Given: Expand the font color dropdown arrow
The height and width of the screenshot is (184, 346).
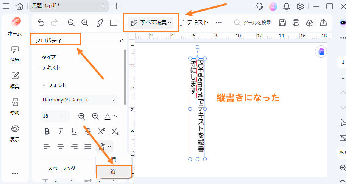Looking at the screenshot, I should (x=115, y=116).
